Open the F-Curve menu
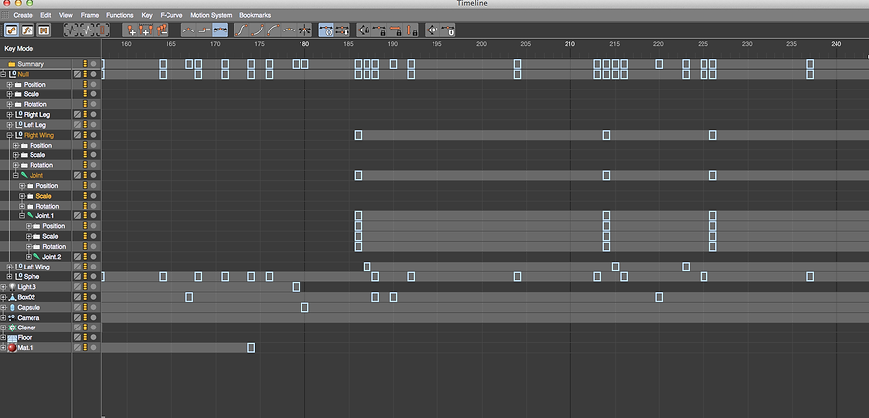 [171, 15]
